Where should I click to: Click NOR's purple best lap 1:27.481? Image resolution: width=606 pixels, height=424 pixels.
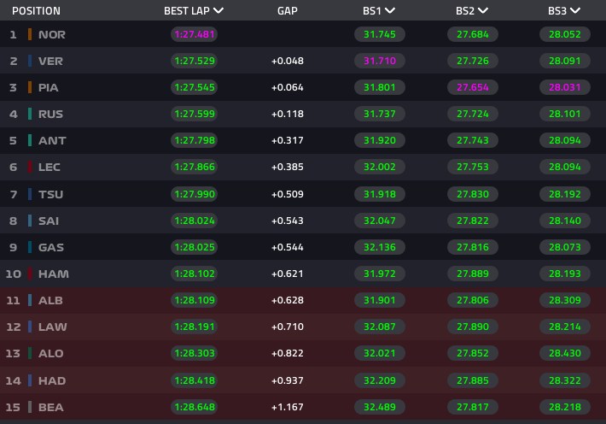194,34
